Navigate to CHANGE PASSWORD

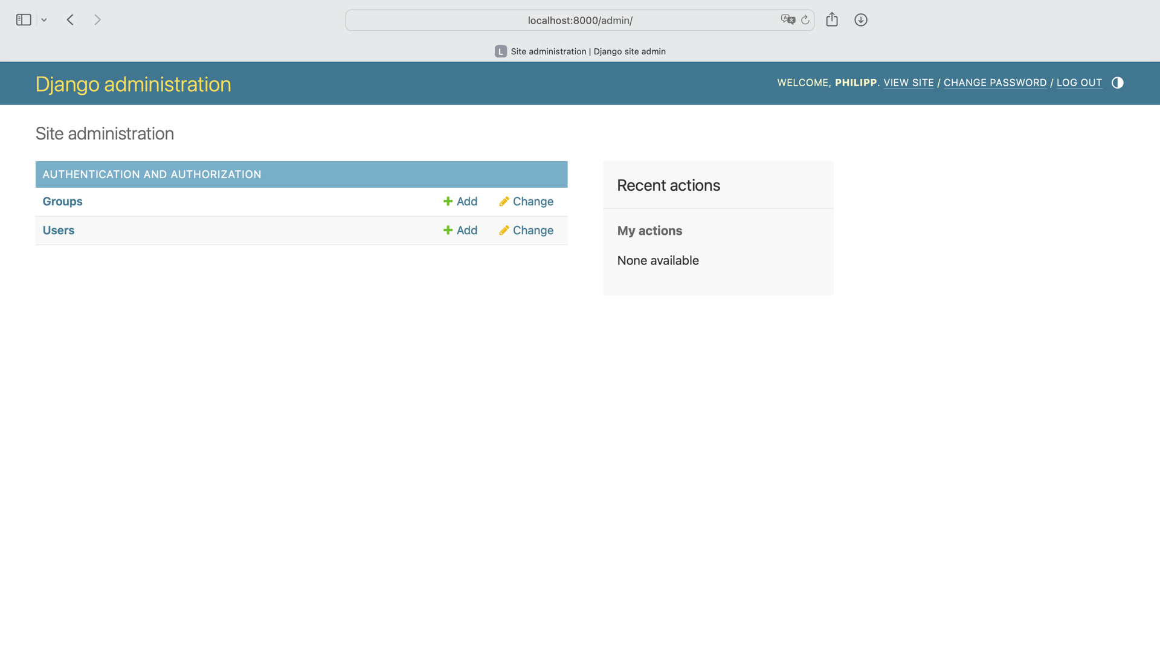[995, 83]
